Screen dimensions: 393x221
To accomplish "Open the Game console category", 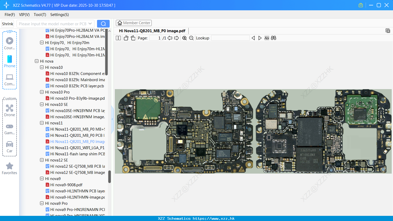I will (x=10, y=126).
